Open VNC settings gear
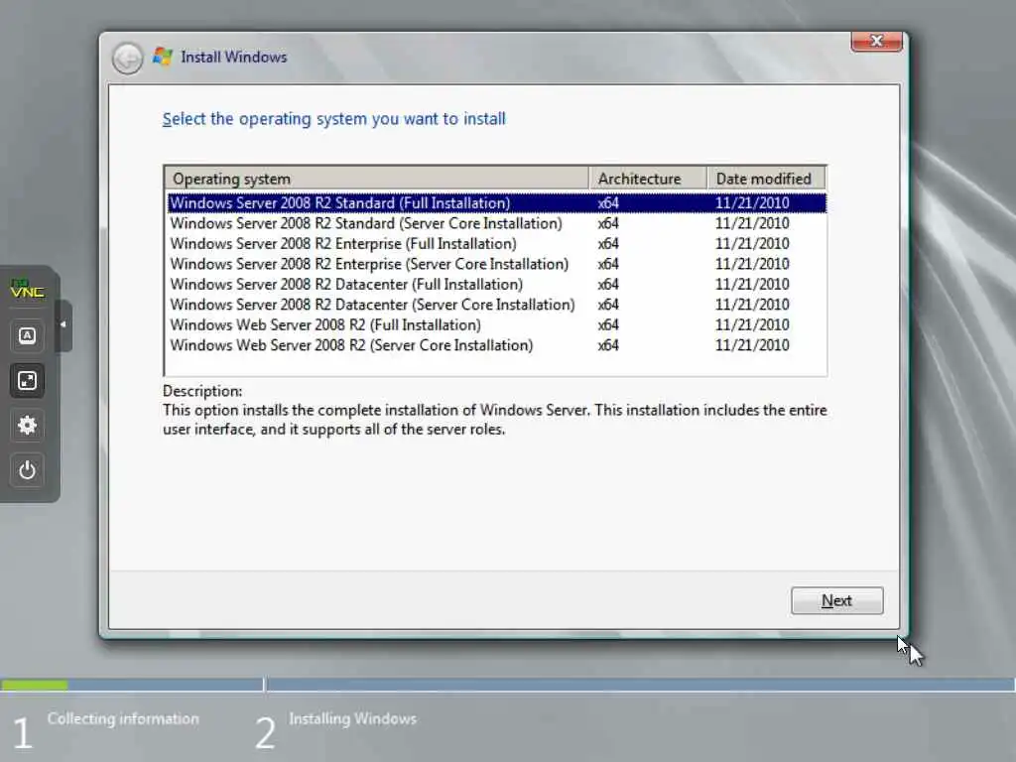1016x762 pixels. 27,425
